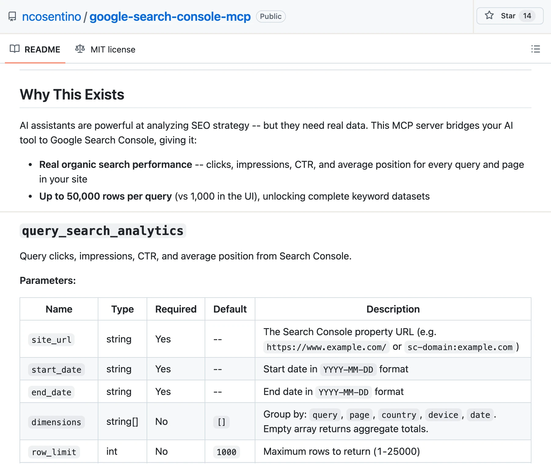Click the https://www.example.com/ code snippet
Image resolution: width=551 pixels, height=467 pixels.
[327, 347]
